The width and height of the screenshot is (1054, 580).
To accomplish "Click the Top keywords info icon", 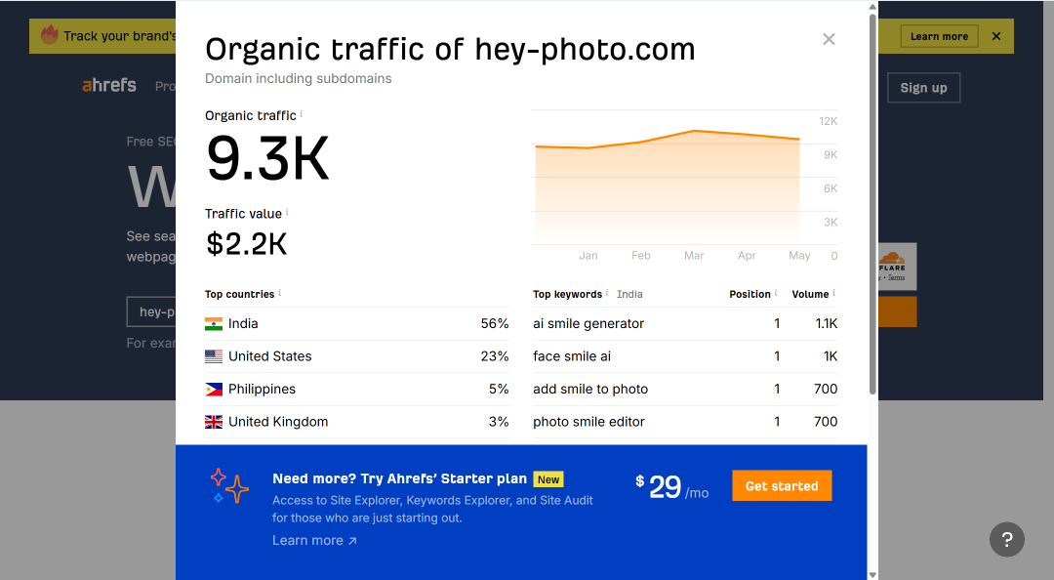I will point(607,293).
